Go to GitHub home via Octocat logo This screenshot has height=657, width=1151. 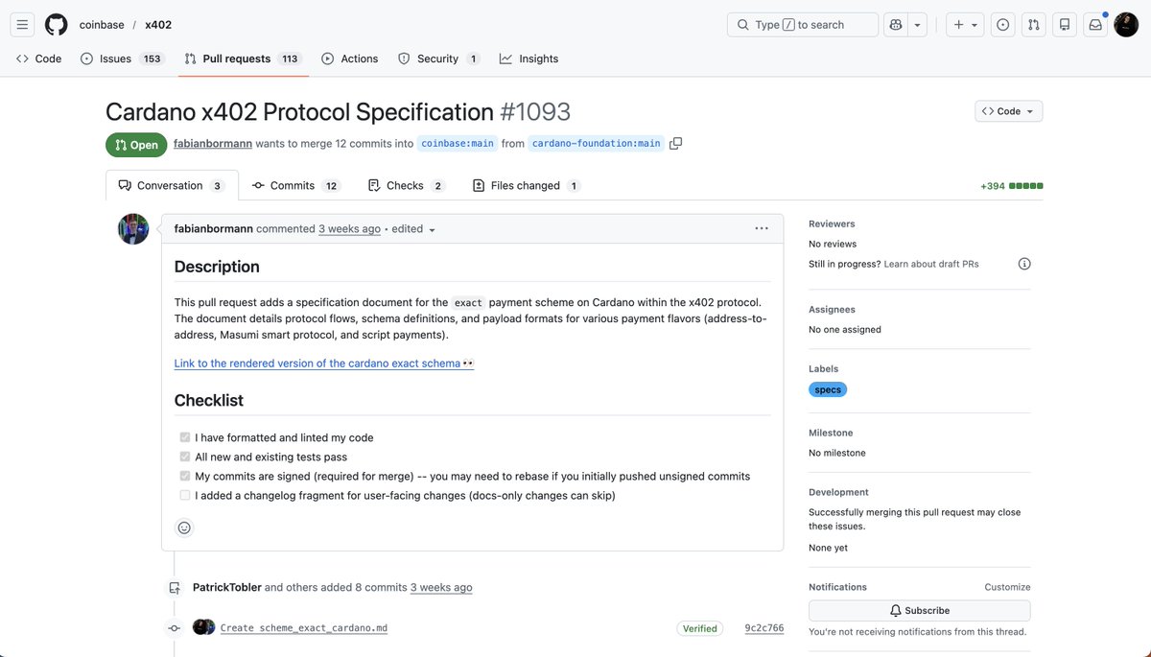tap(57, 24)
